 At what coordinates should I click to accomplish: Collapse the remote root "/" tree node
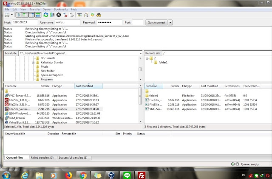click(x=147, y=58)
